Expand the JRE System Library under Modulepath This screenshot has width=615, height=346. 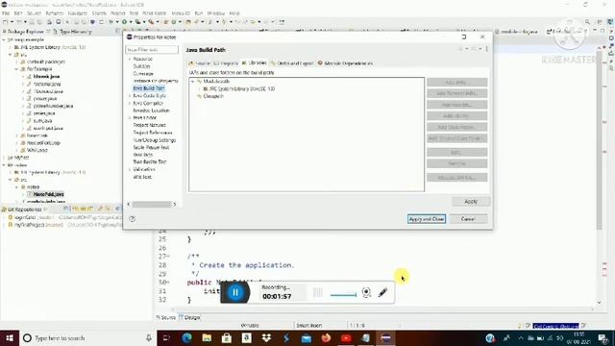199,89
